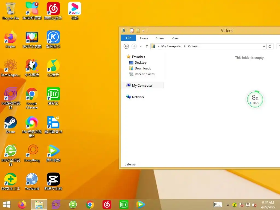Viewport: 280px width, 210px height.
Task: Launch 360软件管家 from the desktop
Action: 32,11
